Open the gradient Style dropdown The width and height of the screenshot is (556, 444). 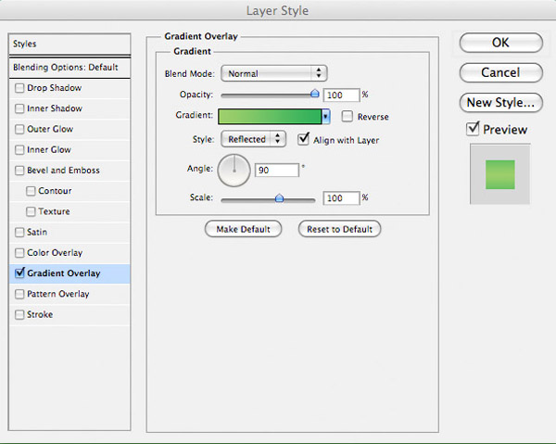pos(253,139)
